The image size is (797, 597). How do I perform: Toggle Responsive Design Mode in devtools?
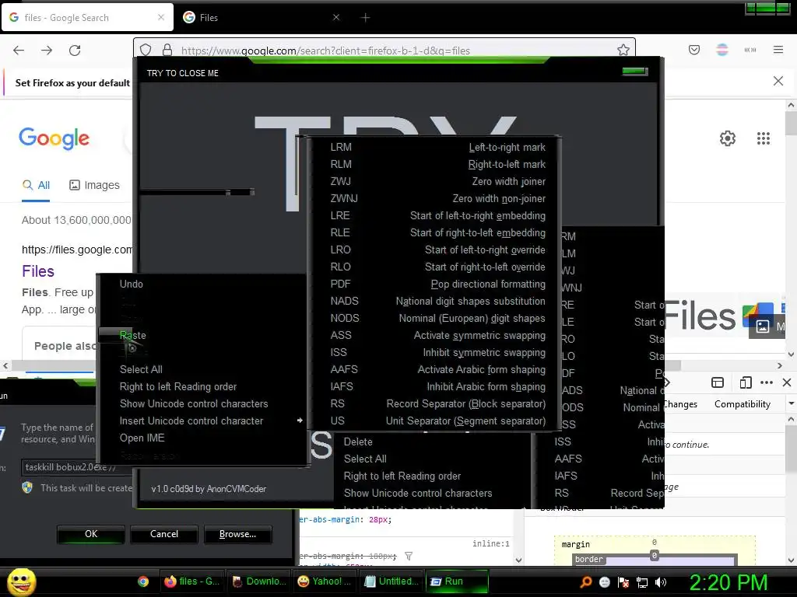tap(745, 382)
